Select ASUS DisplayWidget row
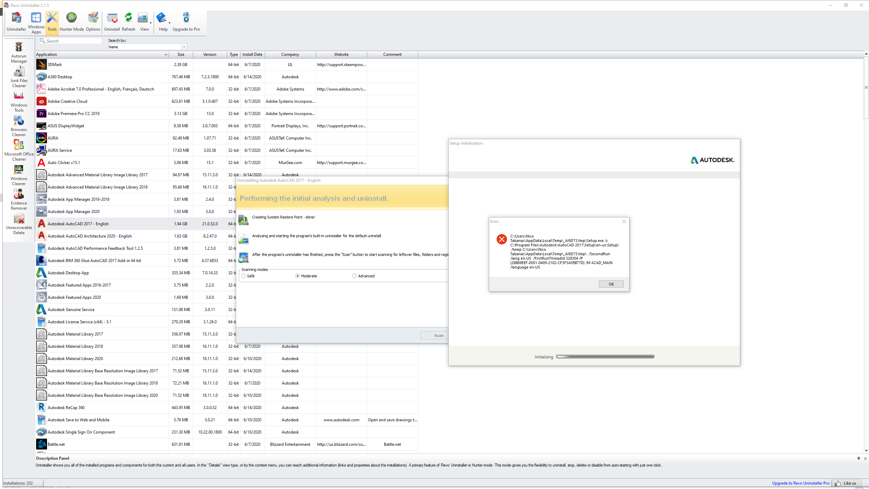Image resolution: width=869 pixels, height=489 pixels. pos(227,126)
